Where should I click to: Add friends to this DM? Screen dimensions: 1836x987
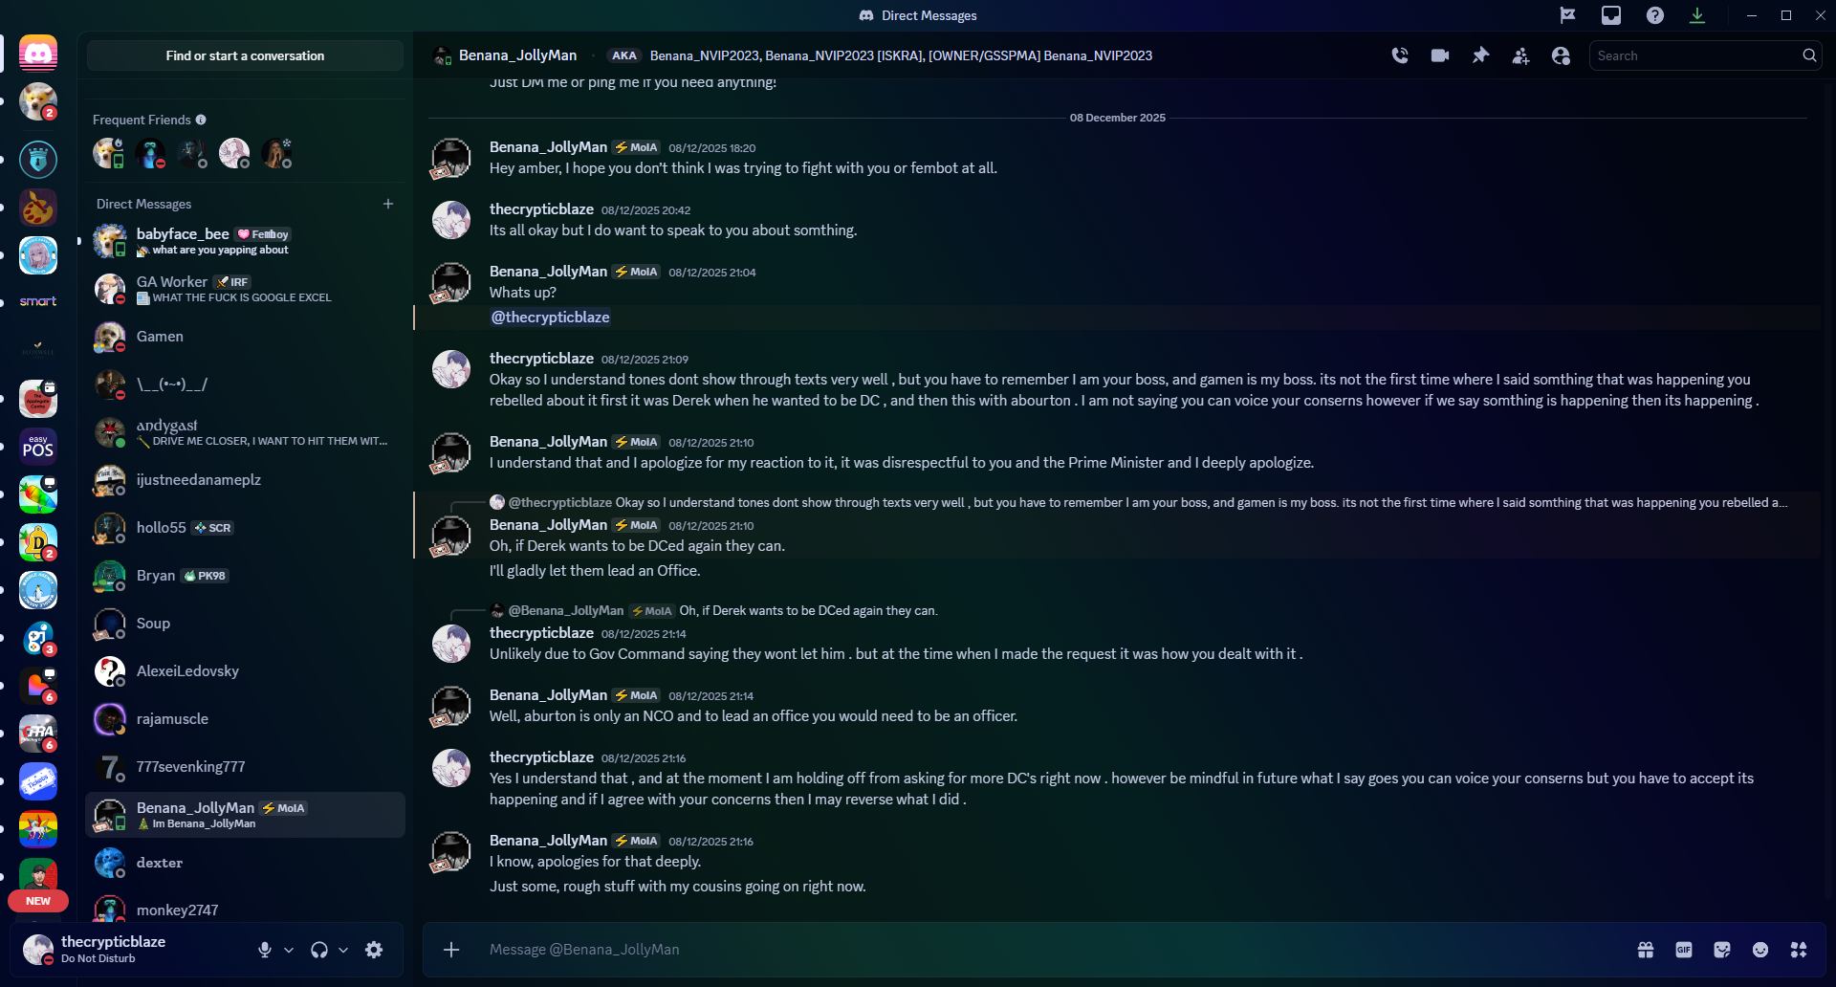coord(1520,55)
